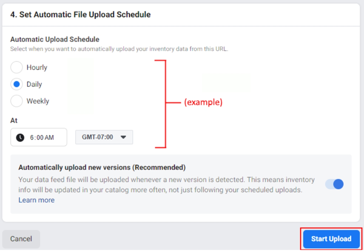Open the GMT-07:00 timezone dropdown
This screenshot has height=252, width=364.
click(104, 137)
